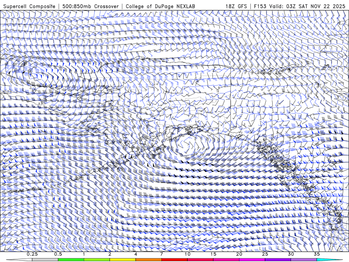This screenshot has width=349, height=262.
Task: Click the '25' legend value
Action: [265, 254]
